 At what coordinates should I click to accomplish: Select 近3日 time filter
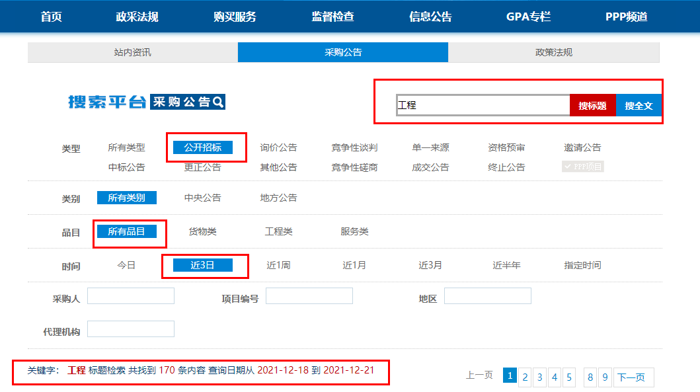pyautogui.click(x=203, y=265)
